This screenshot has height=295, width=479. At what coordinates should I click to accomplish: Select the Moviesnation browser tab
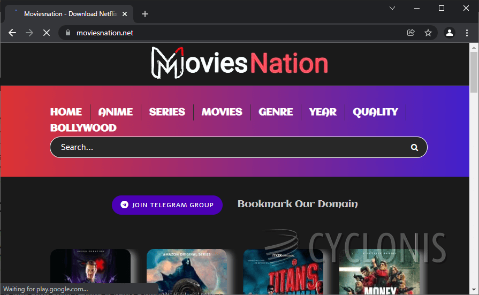67,14
